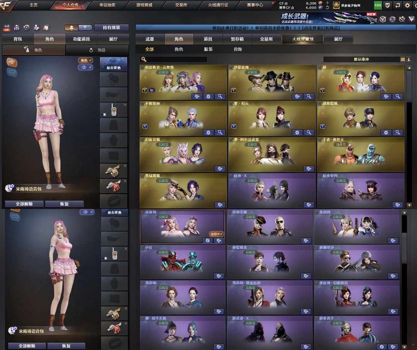Open the player avatar badge icon
The image size is (417, 350).
click(336, 5)
